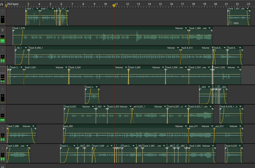Open the dropdown arrow on Track 8_022_1 clip
Image resolution: width=255 pixels, height=168 pixels.
(x=210, y=106)
